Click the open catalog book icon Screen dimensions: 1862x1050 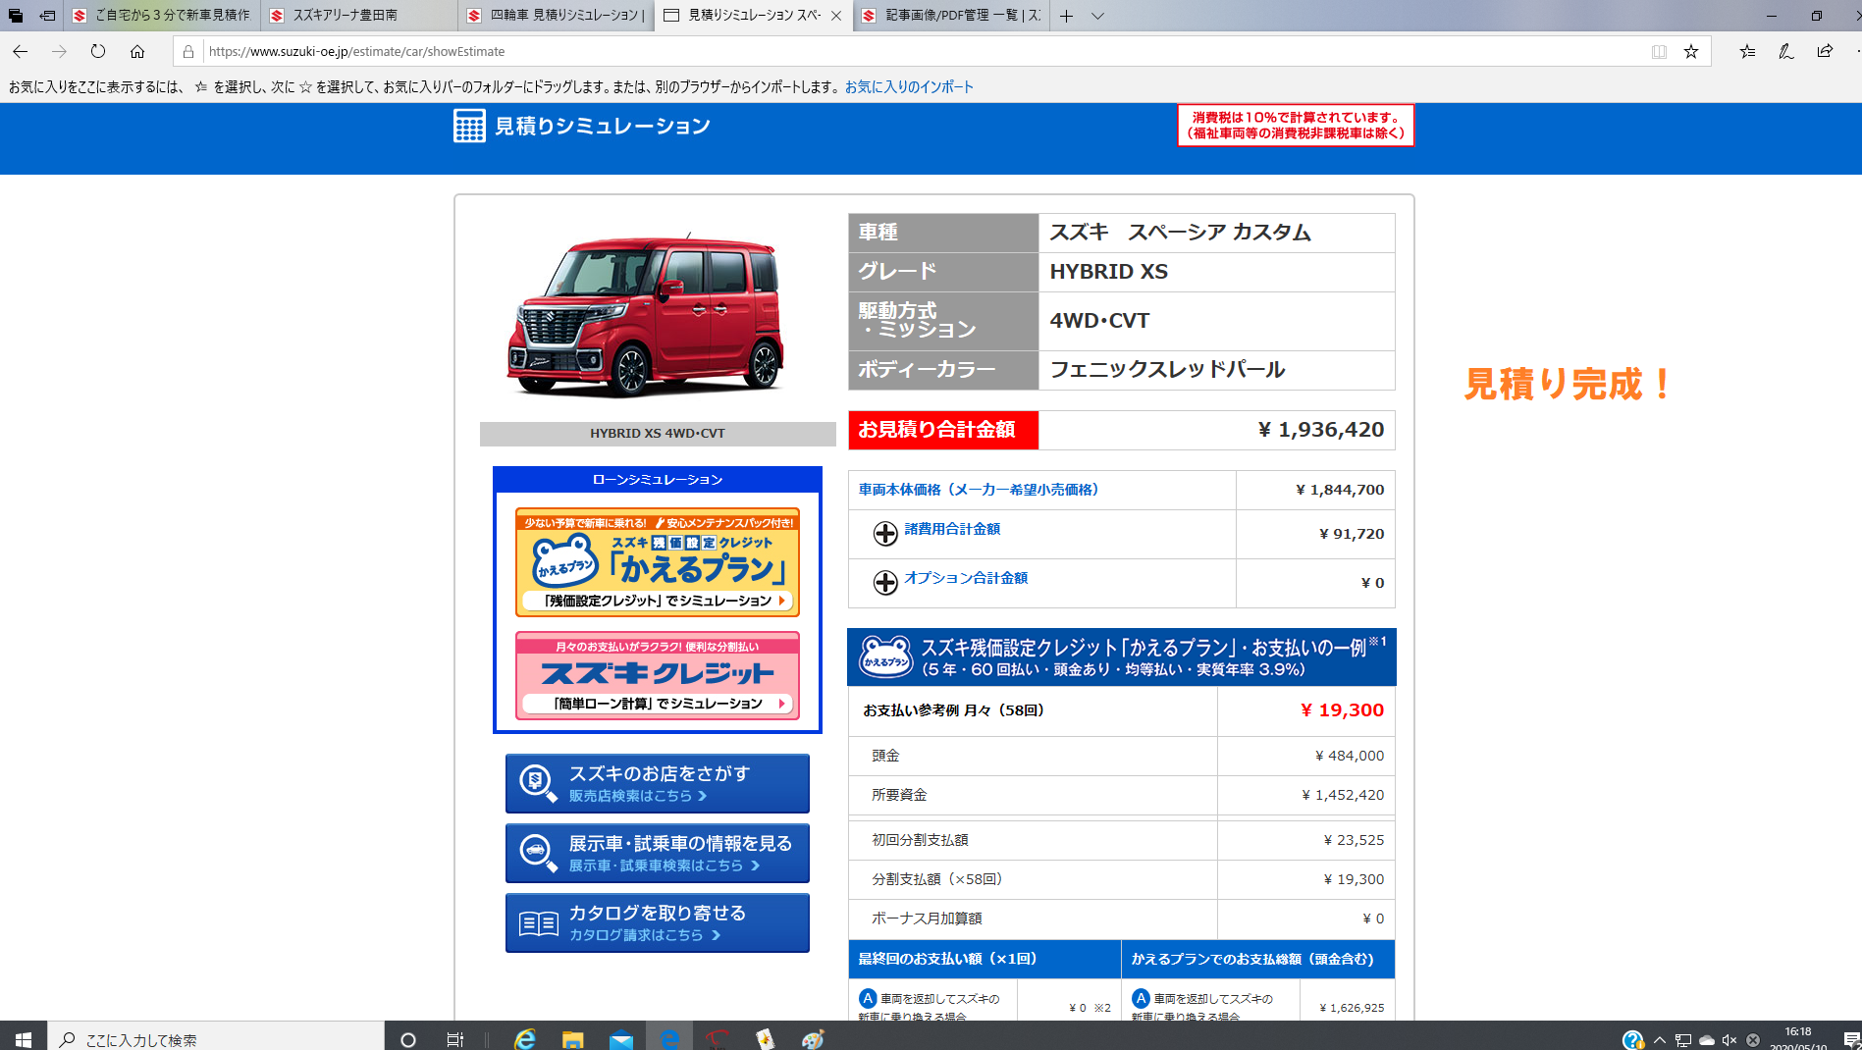(x=539, y=923)
